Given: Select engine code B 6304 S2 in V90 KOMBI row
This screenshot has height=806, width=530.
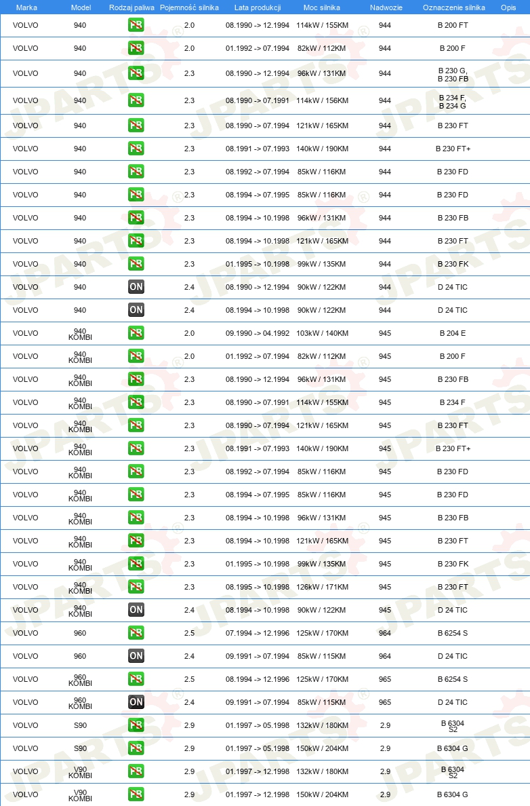Looking at the screenshot, I should 453,772.
